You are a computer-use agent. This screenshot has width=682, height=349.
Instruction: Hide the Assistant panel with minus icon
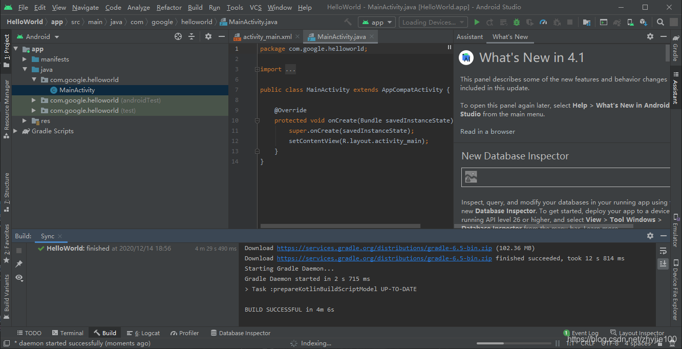click(x=664, y=36)
